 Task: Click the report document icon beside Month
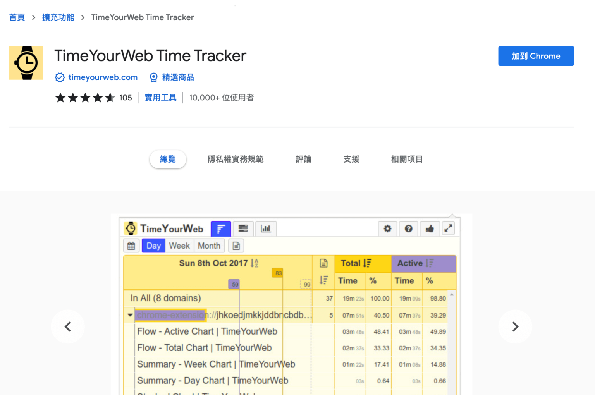pos(236,245)
